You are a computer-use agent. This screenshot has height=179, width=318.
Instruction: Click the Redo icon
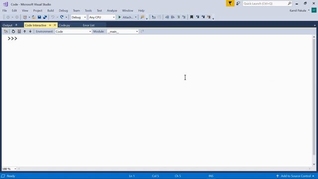click(62, 17)
